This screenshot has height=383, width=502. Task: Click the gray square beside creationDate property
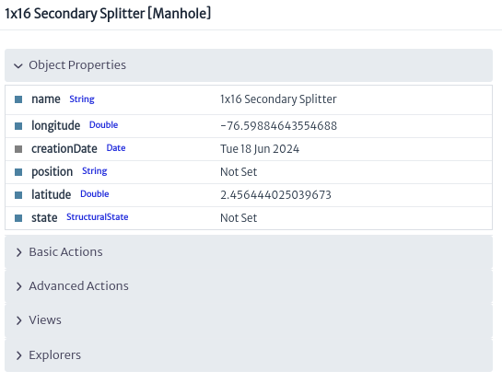pos(18,149)
